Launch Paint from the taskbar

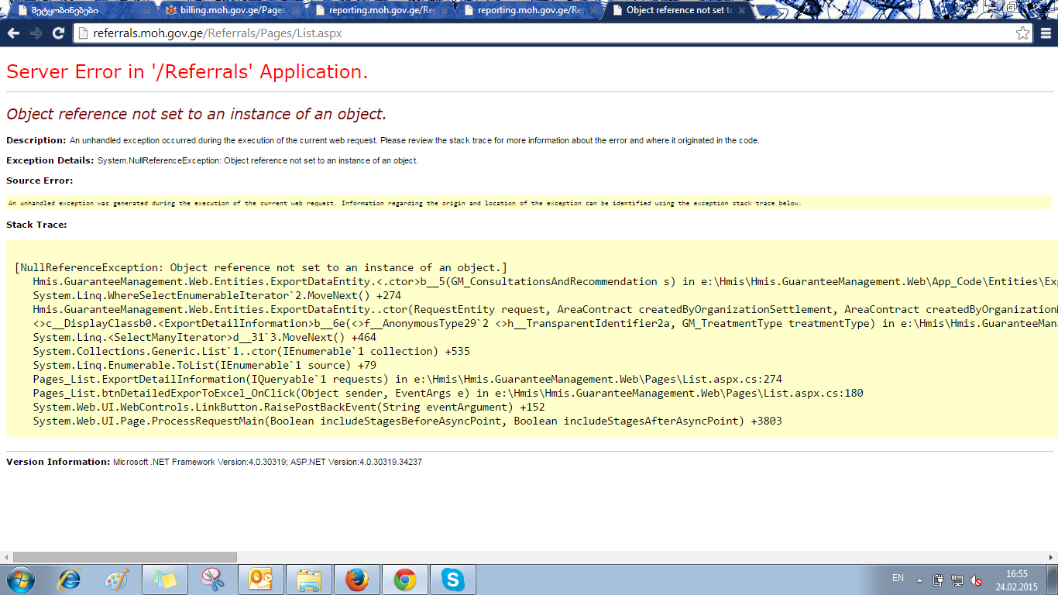tap(117, 580)
